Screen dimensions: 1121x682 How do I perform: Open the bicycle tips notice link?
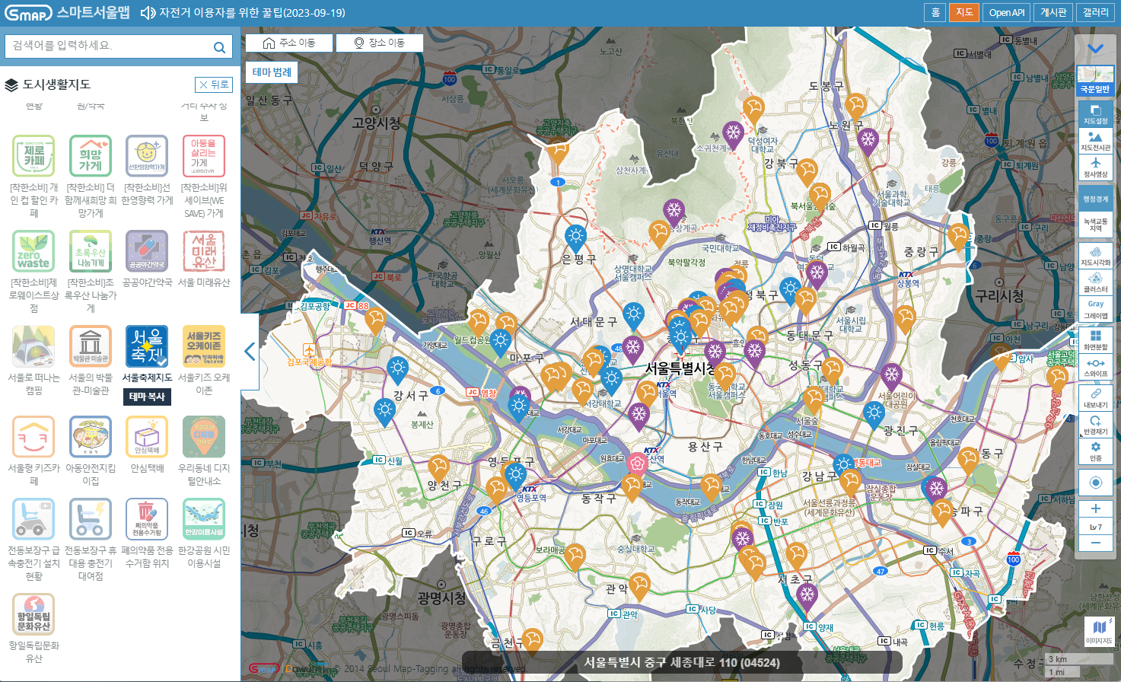click(x=252, y=13)
